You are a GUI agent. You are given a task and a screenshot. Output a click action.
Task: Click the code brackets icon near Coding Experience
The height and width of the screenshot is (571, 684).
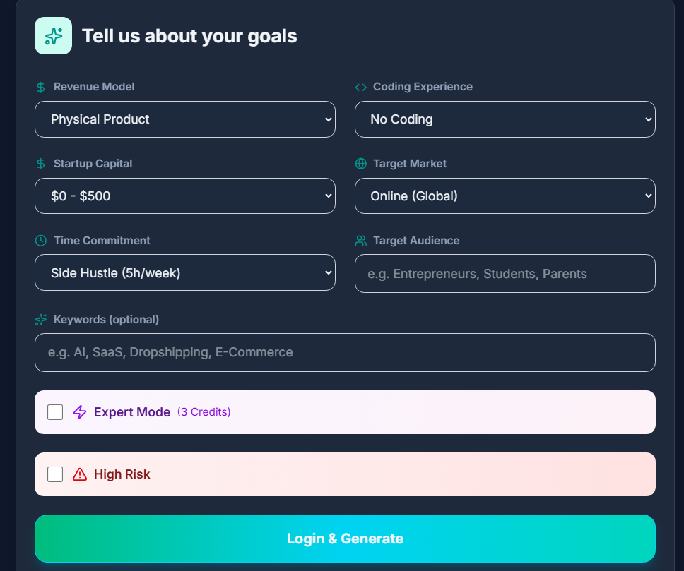(x=360, y=86)
